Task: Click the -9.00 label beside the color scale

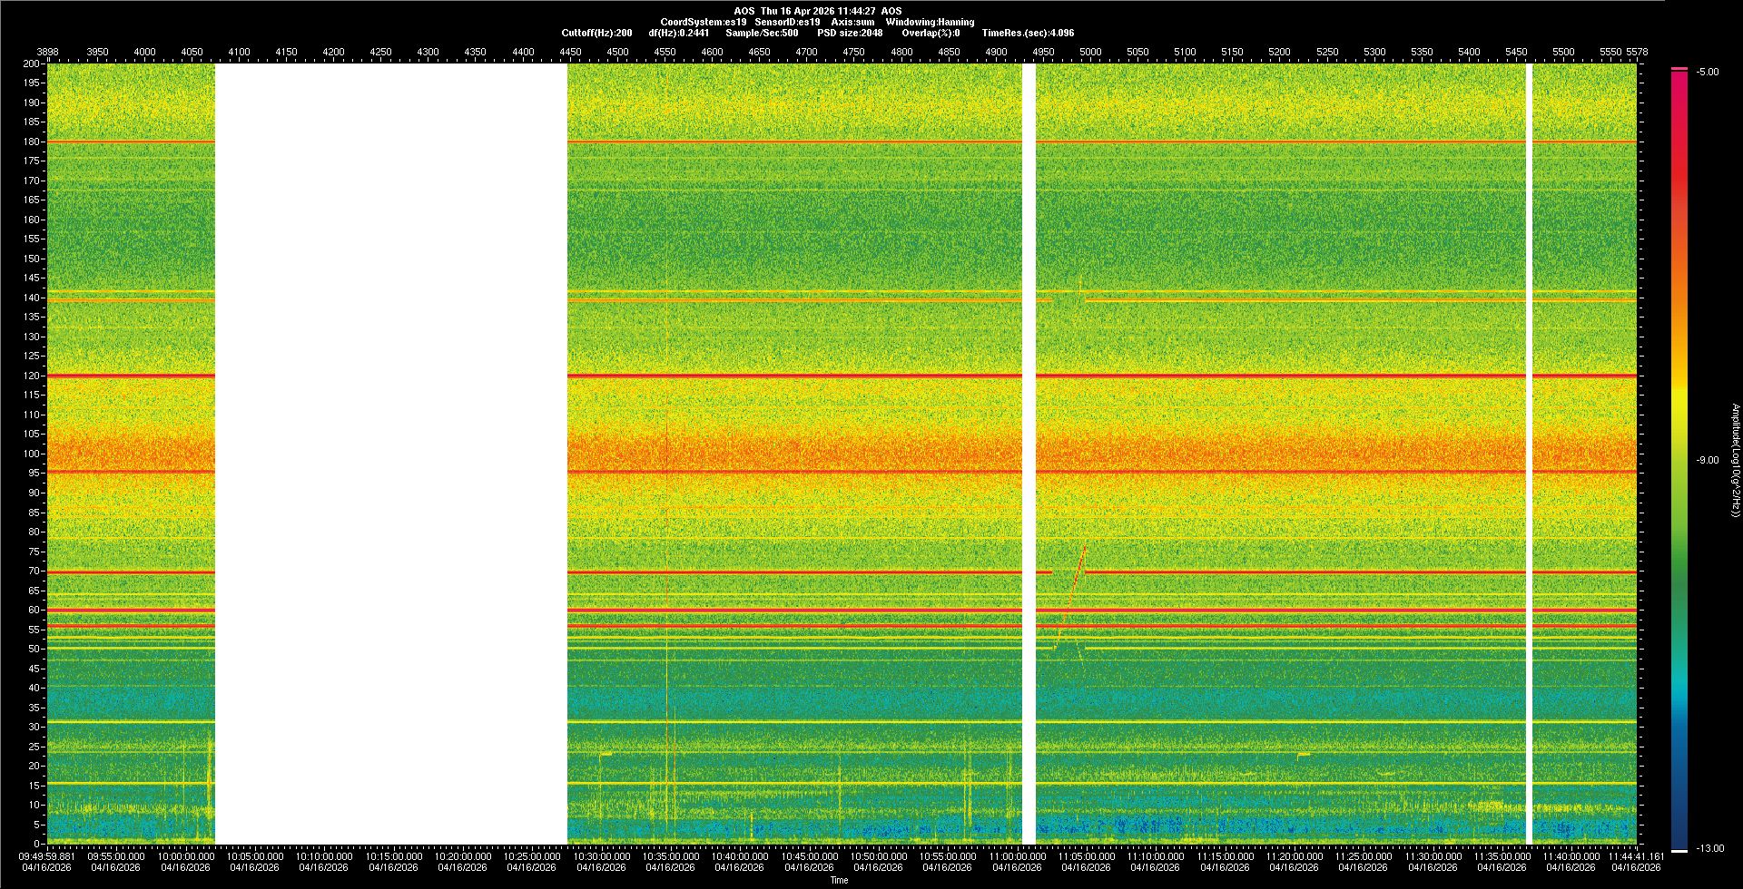Action: tap(1707, 460)
